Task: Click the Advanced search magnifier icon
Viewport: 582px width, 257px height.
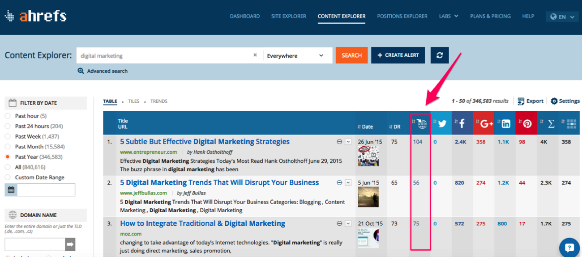Action: (81, 71)
